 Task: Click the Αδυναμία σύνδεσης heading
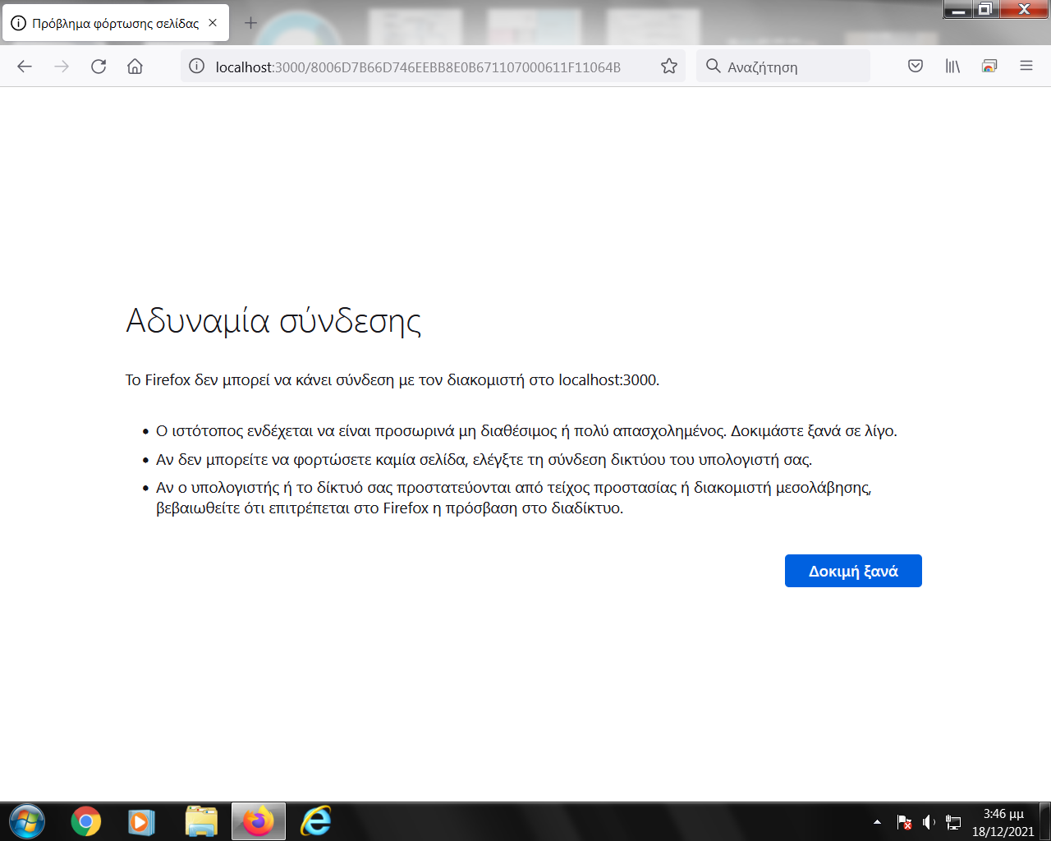coord(273,320)
